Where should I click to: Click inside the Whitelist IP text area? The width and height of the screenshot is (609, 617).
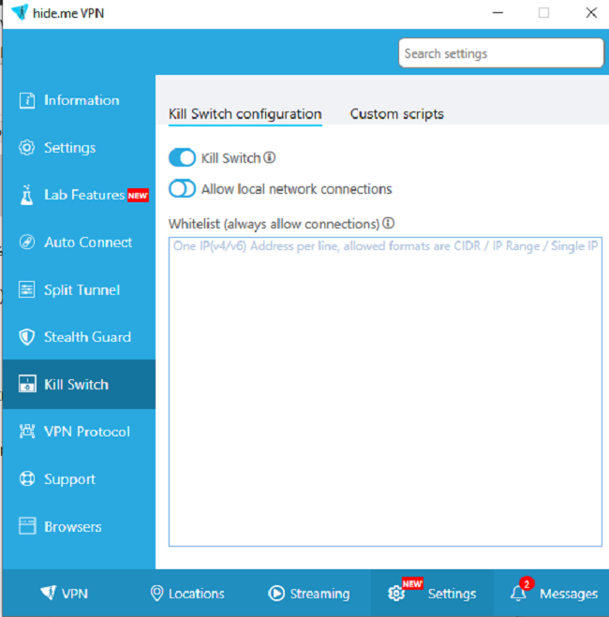tap(385, 391)
